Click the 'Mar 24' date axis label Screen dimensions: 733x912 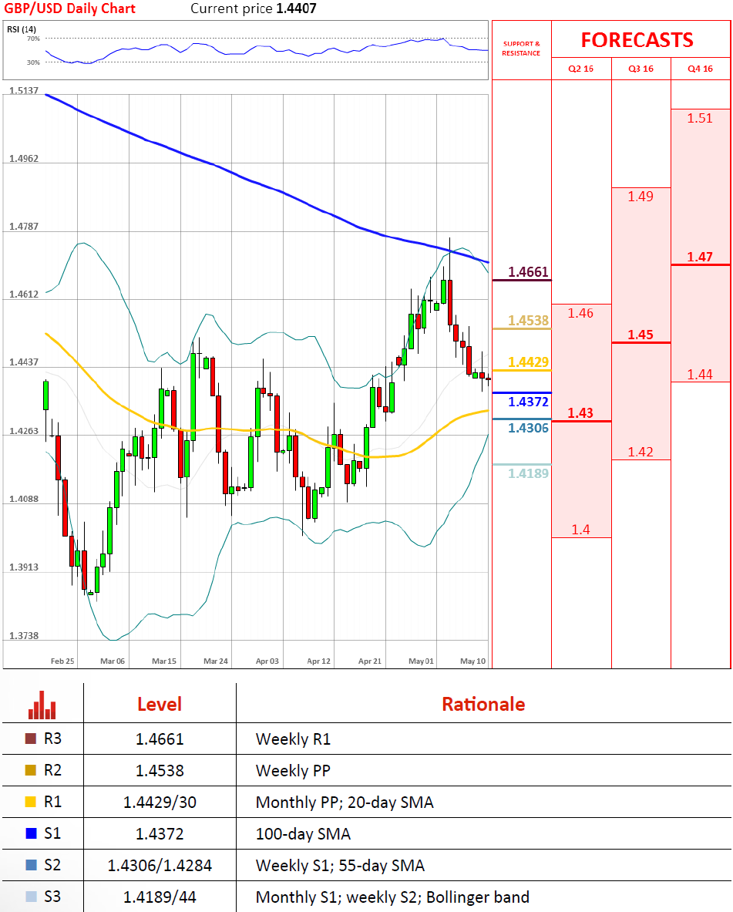pyautogui.click(x=216, y=661)
